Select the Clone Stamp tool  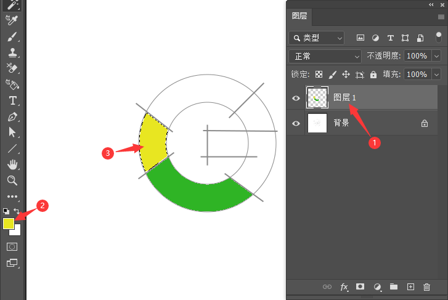pyautogui.click(x=12, y=52)
